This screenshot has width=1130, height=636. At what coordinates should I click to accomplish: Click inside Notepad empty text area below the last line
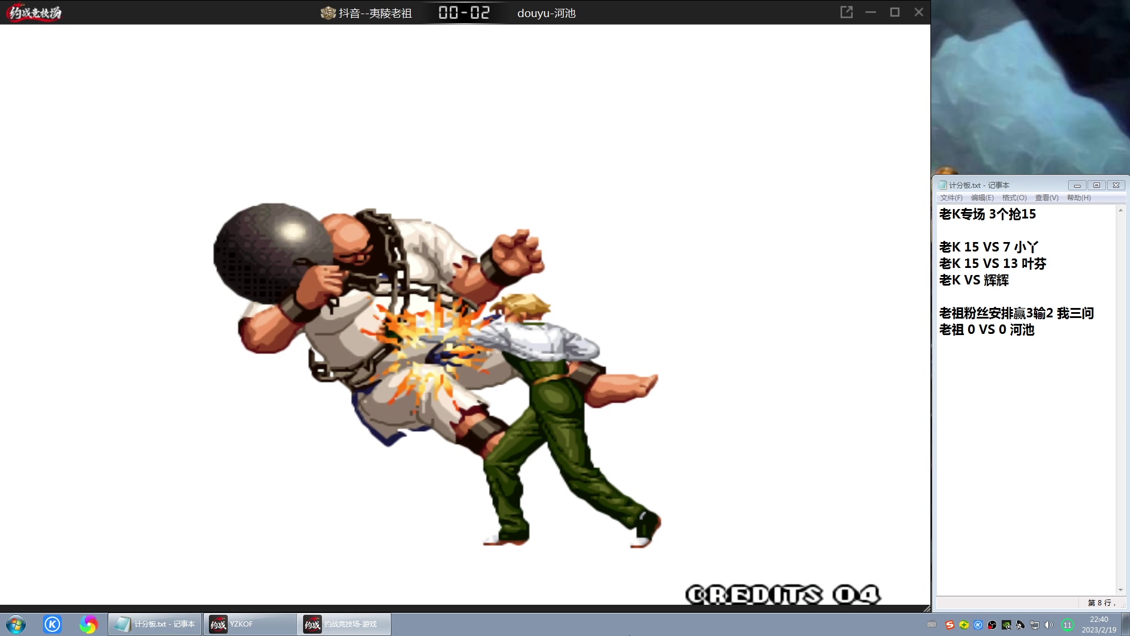click(1025, 465)
